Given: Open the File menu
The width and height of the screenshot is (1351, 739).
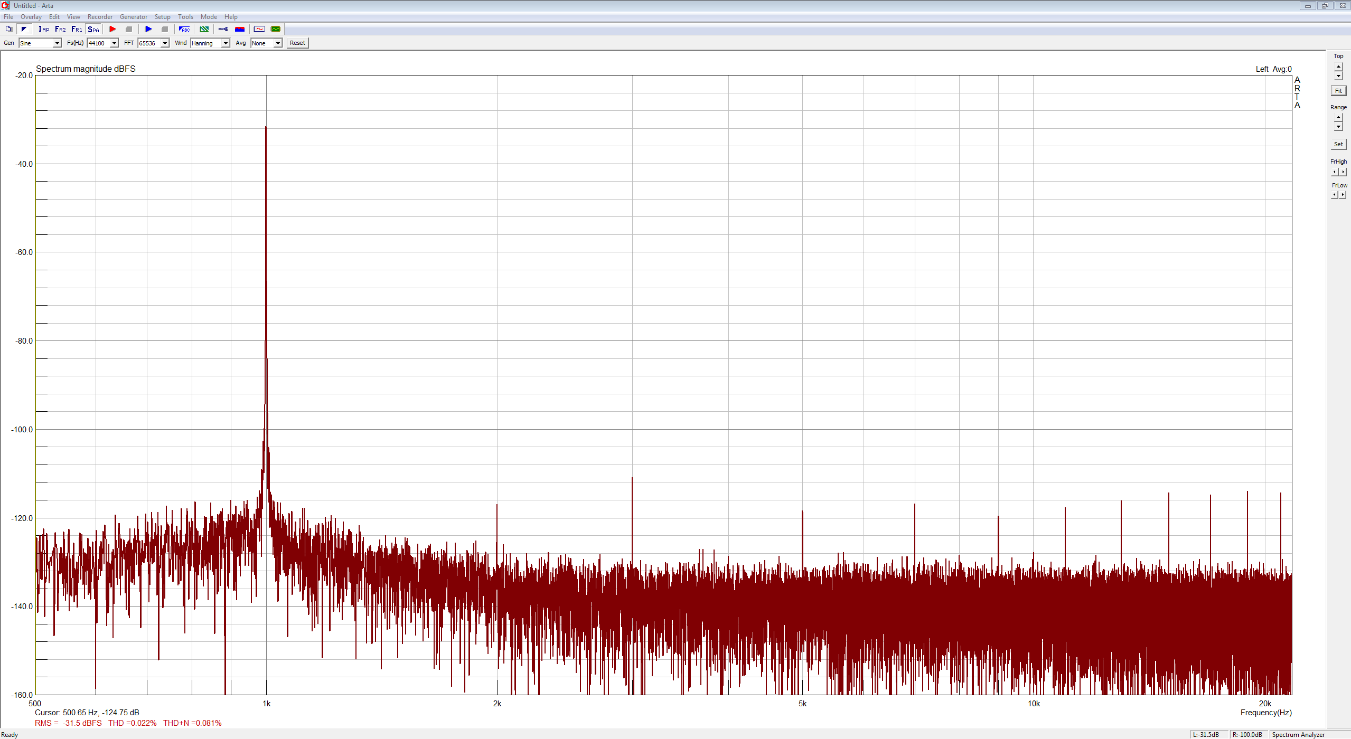Looking at the screenshot, I should 8,17.
